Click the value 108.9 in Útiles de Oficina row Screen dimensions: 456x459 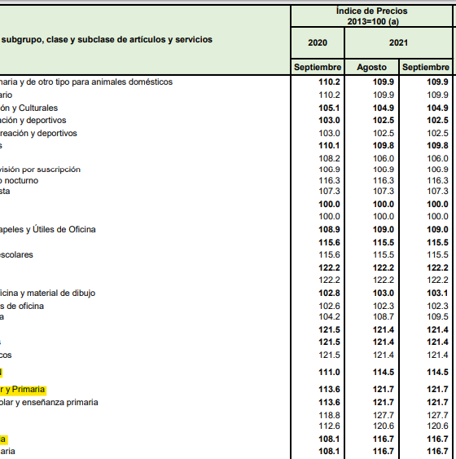329,230
